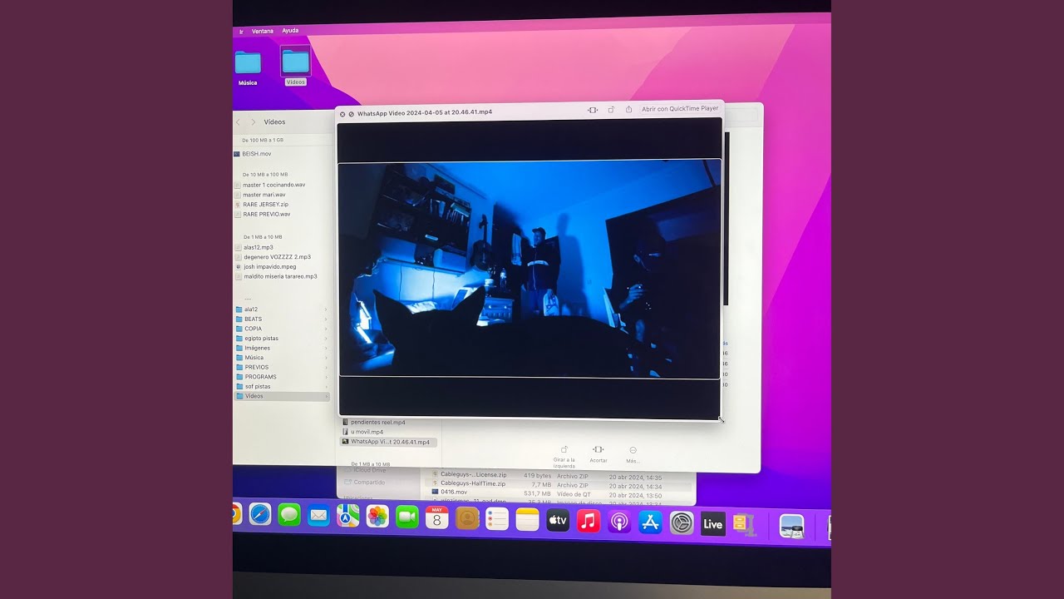Open Apple TV from the Dock

point(558,521)
